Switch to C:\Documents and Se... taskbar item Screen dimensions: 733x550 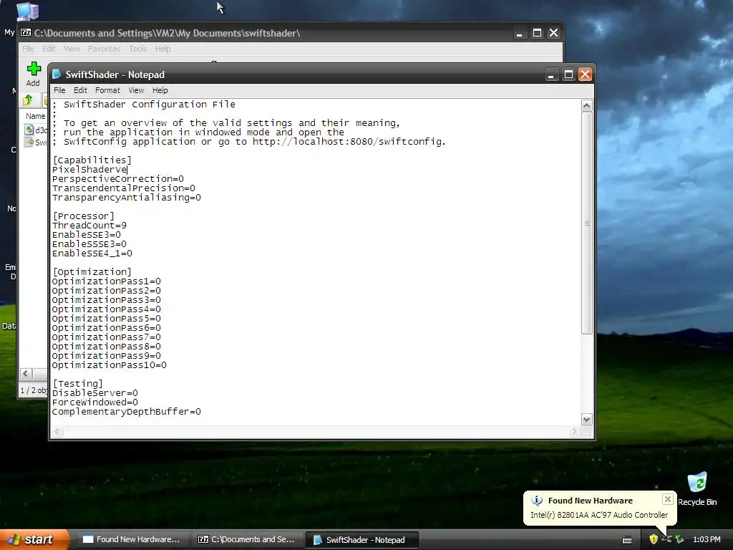(247, 539)
